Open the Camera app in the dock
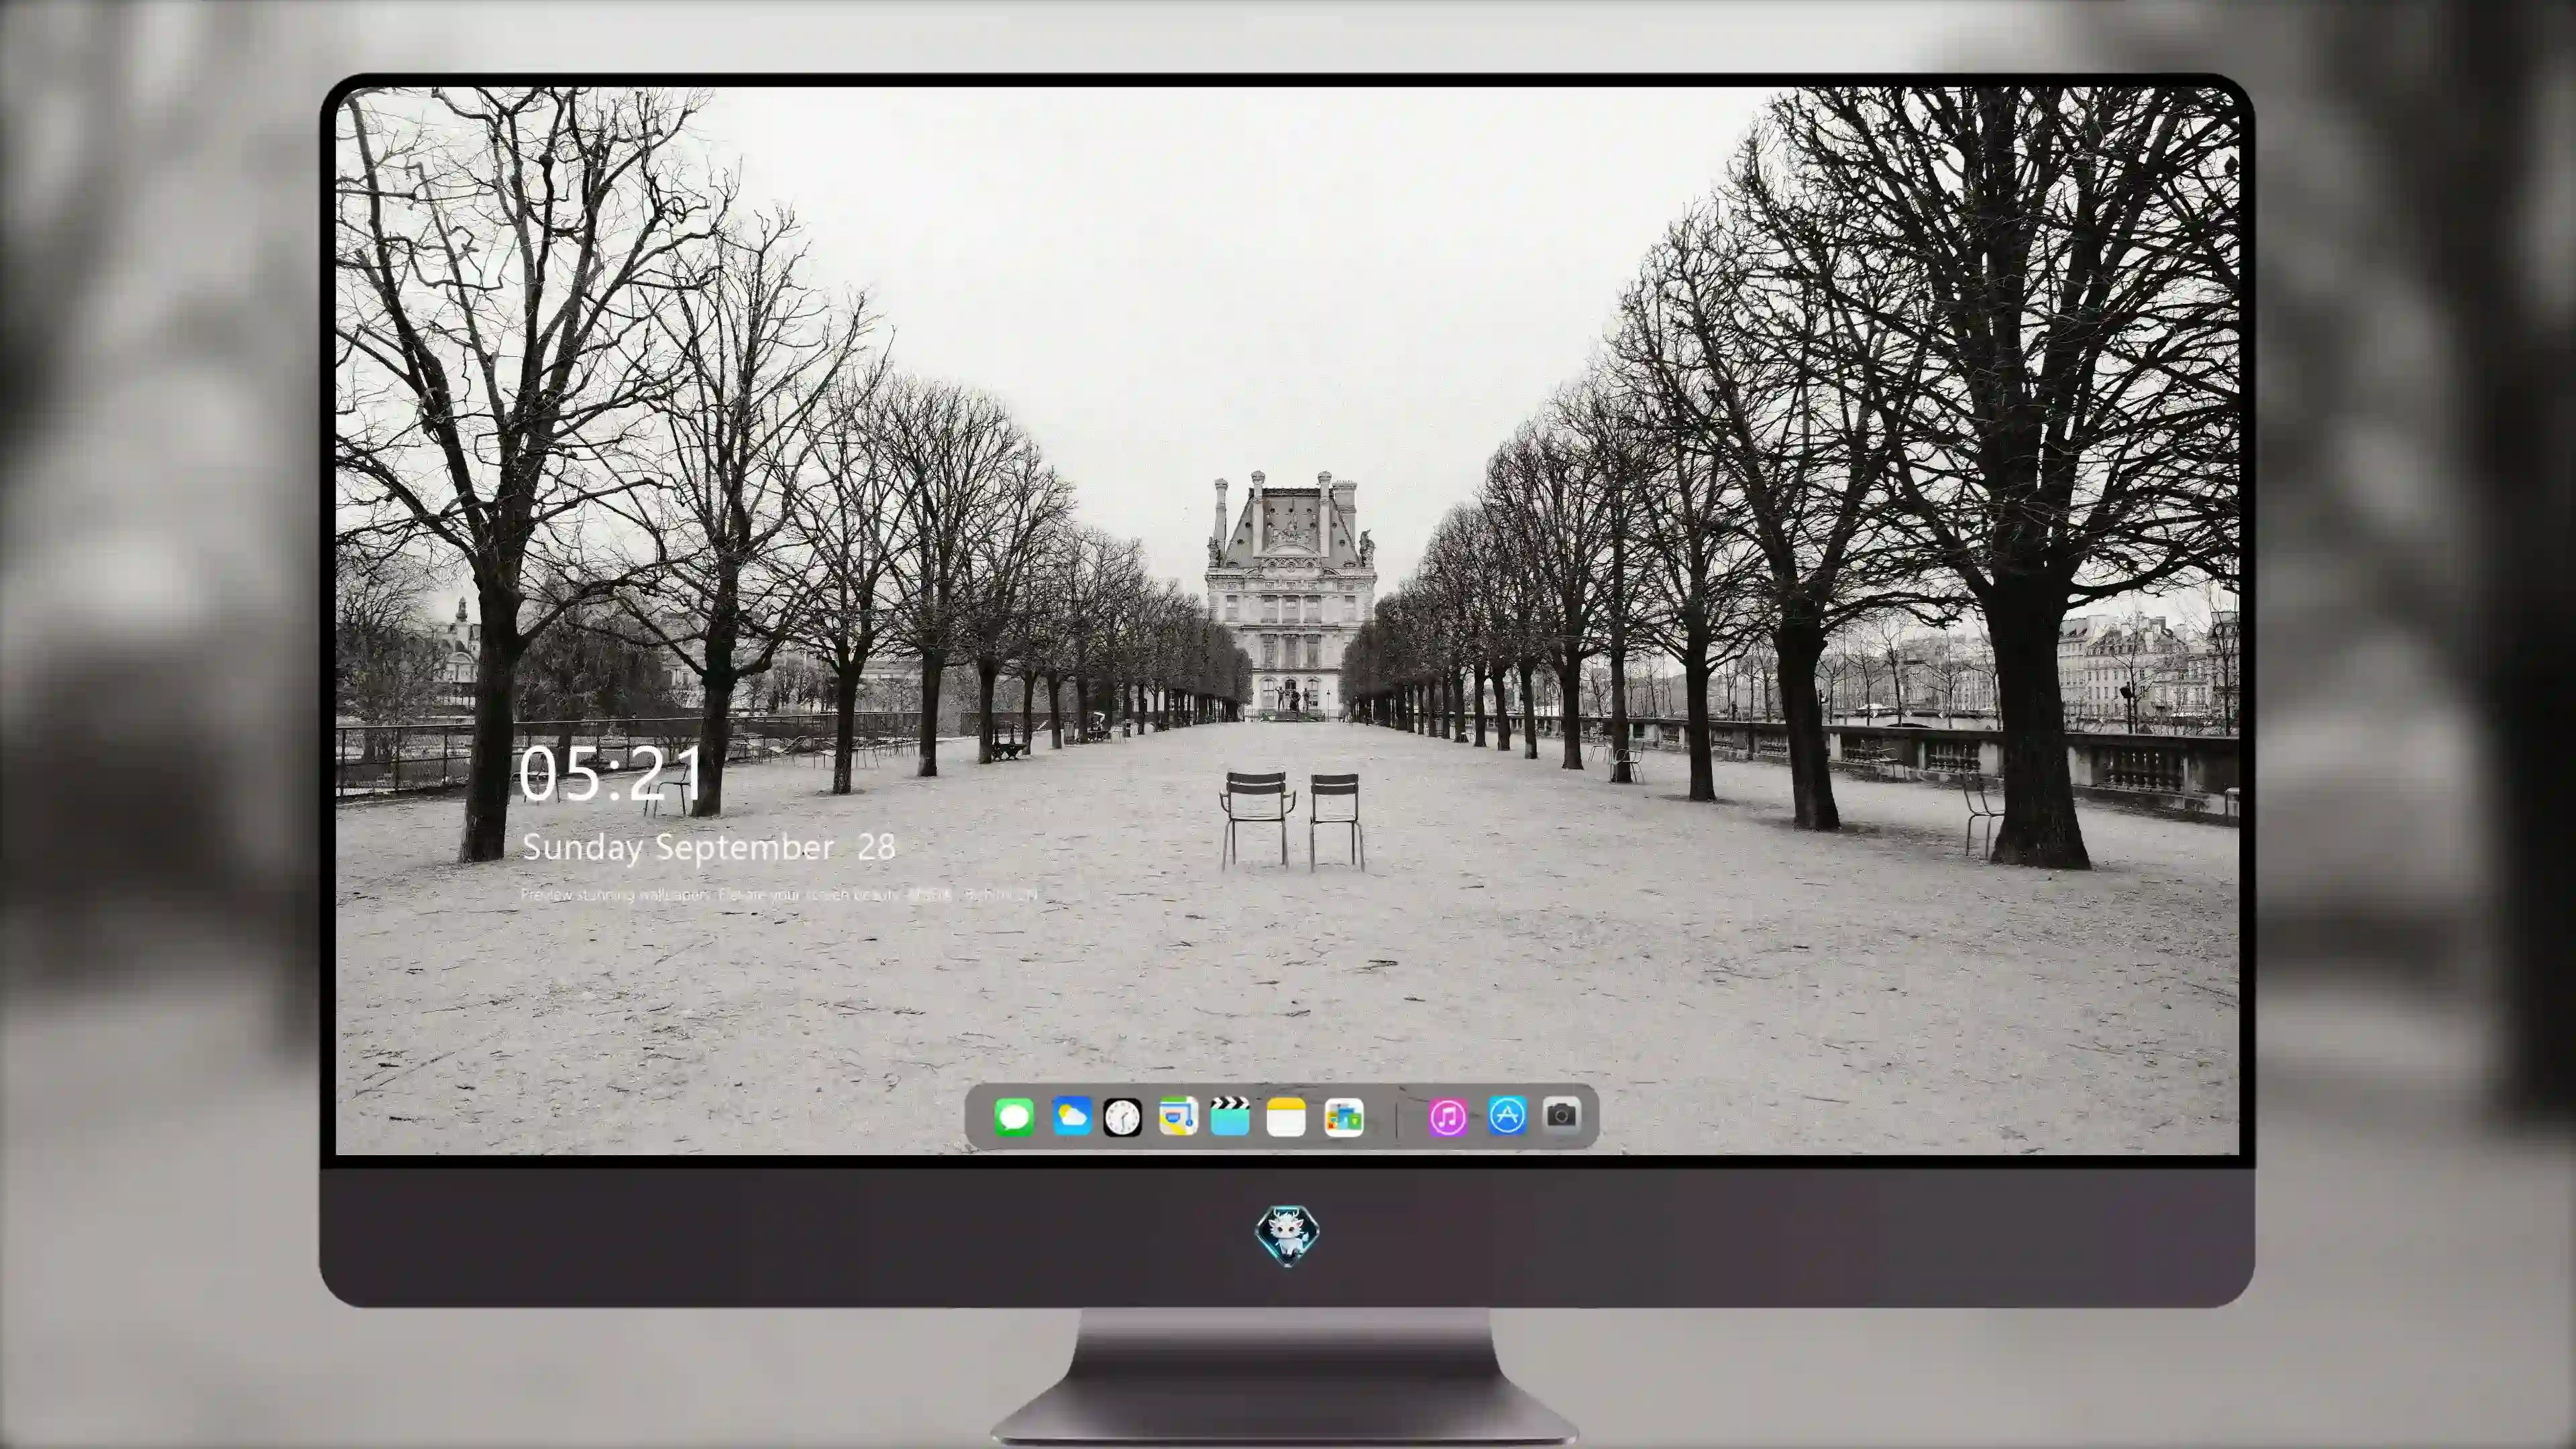The width and height of the screenshot is (2576, 1449). tap(1562, 1115)
